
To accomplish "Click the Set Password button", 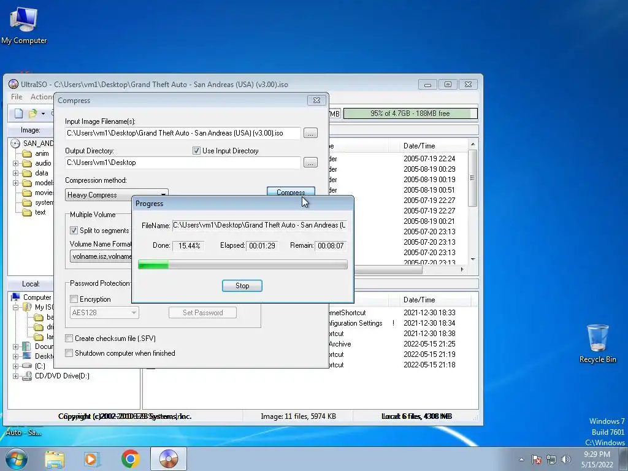I will coord(202,313).
